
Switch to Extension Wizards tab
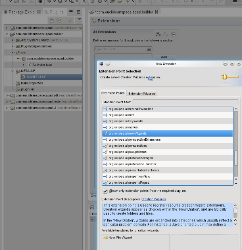142,94
